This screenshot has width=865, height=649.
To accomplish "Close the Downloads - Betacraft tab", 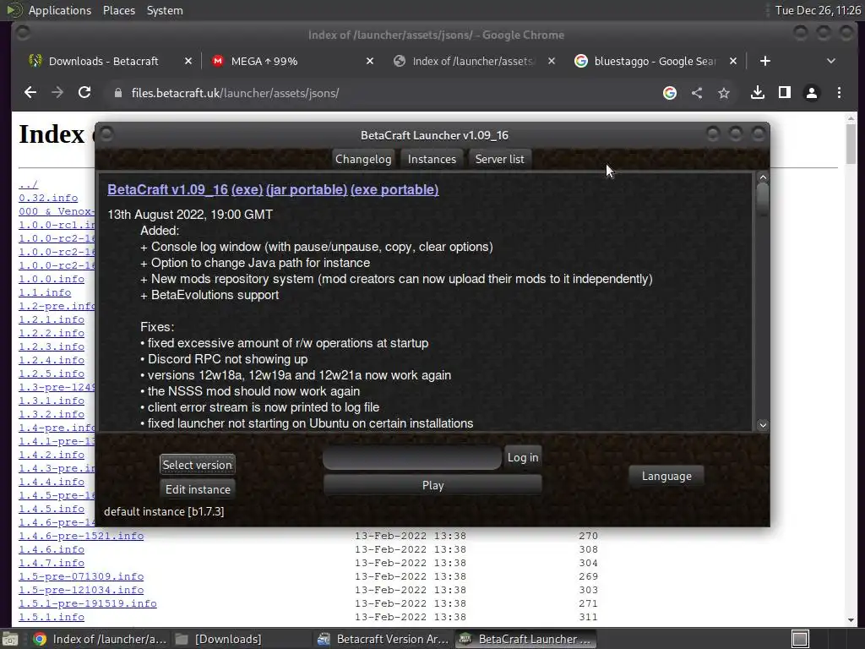I will (188, 61).
